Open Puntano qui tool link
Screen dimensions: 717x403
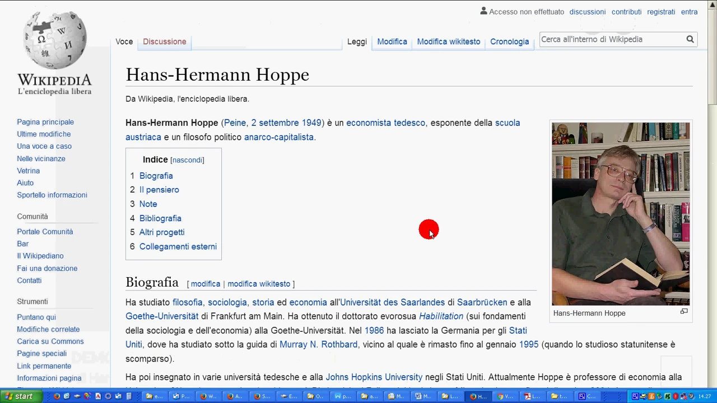(x=36, y=317)
